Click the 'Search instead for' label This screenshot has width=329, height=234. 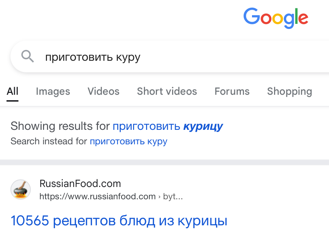tap(49, 141)
